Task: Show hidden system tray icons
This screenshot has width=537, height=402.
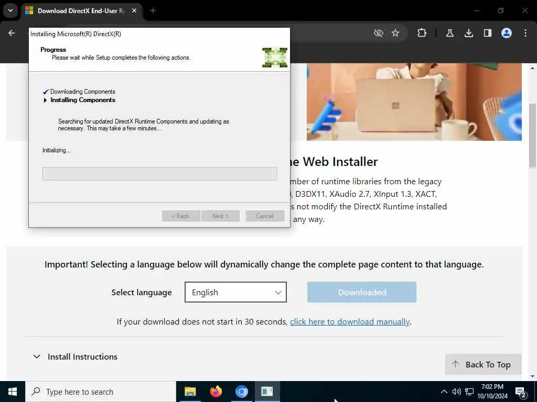Action: (x=444, y=392)
